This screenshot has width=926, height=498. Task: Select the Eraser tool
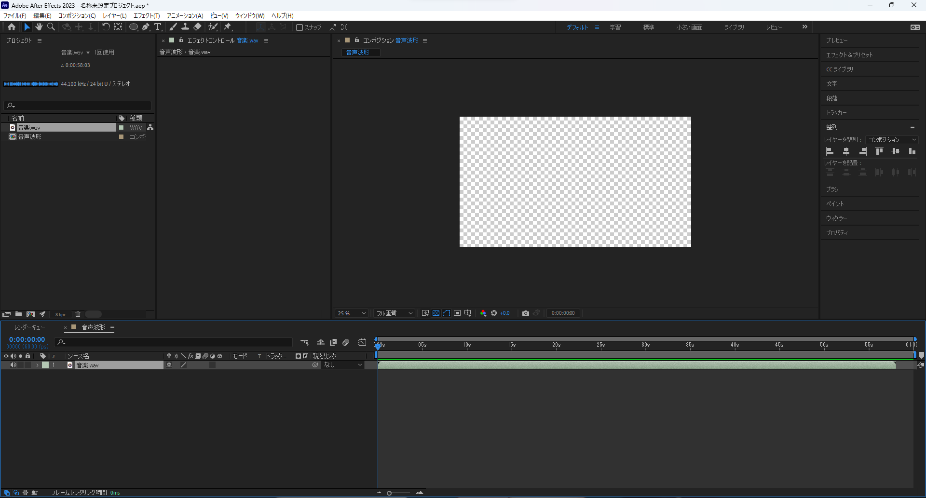pyautogui.click(x=197, y=27)
